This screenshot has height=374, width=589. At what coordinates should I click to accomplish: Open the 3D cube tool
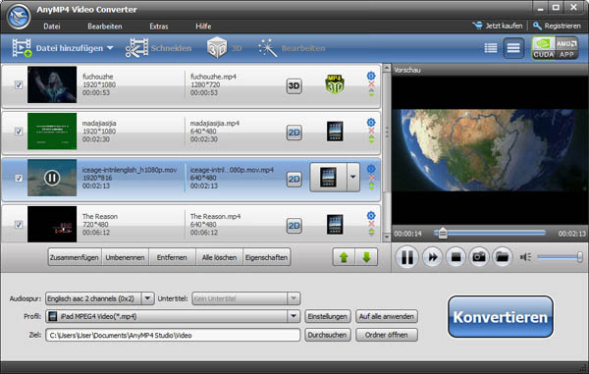point(217,48)
